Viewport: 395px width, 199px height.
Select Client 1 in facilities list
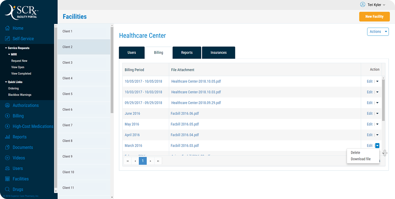pos(84,31)
